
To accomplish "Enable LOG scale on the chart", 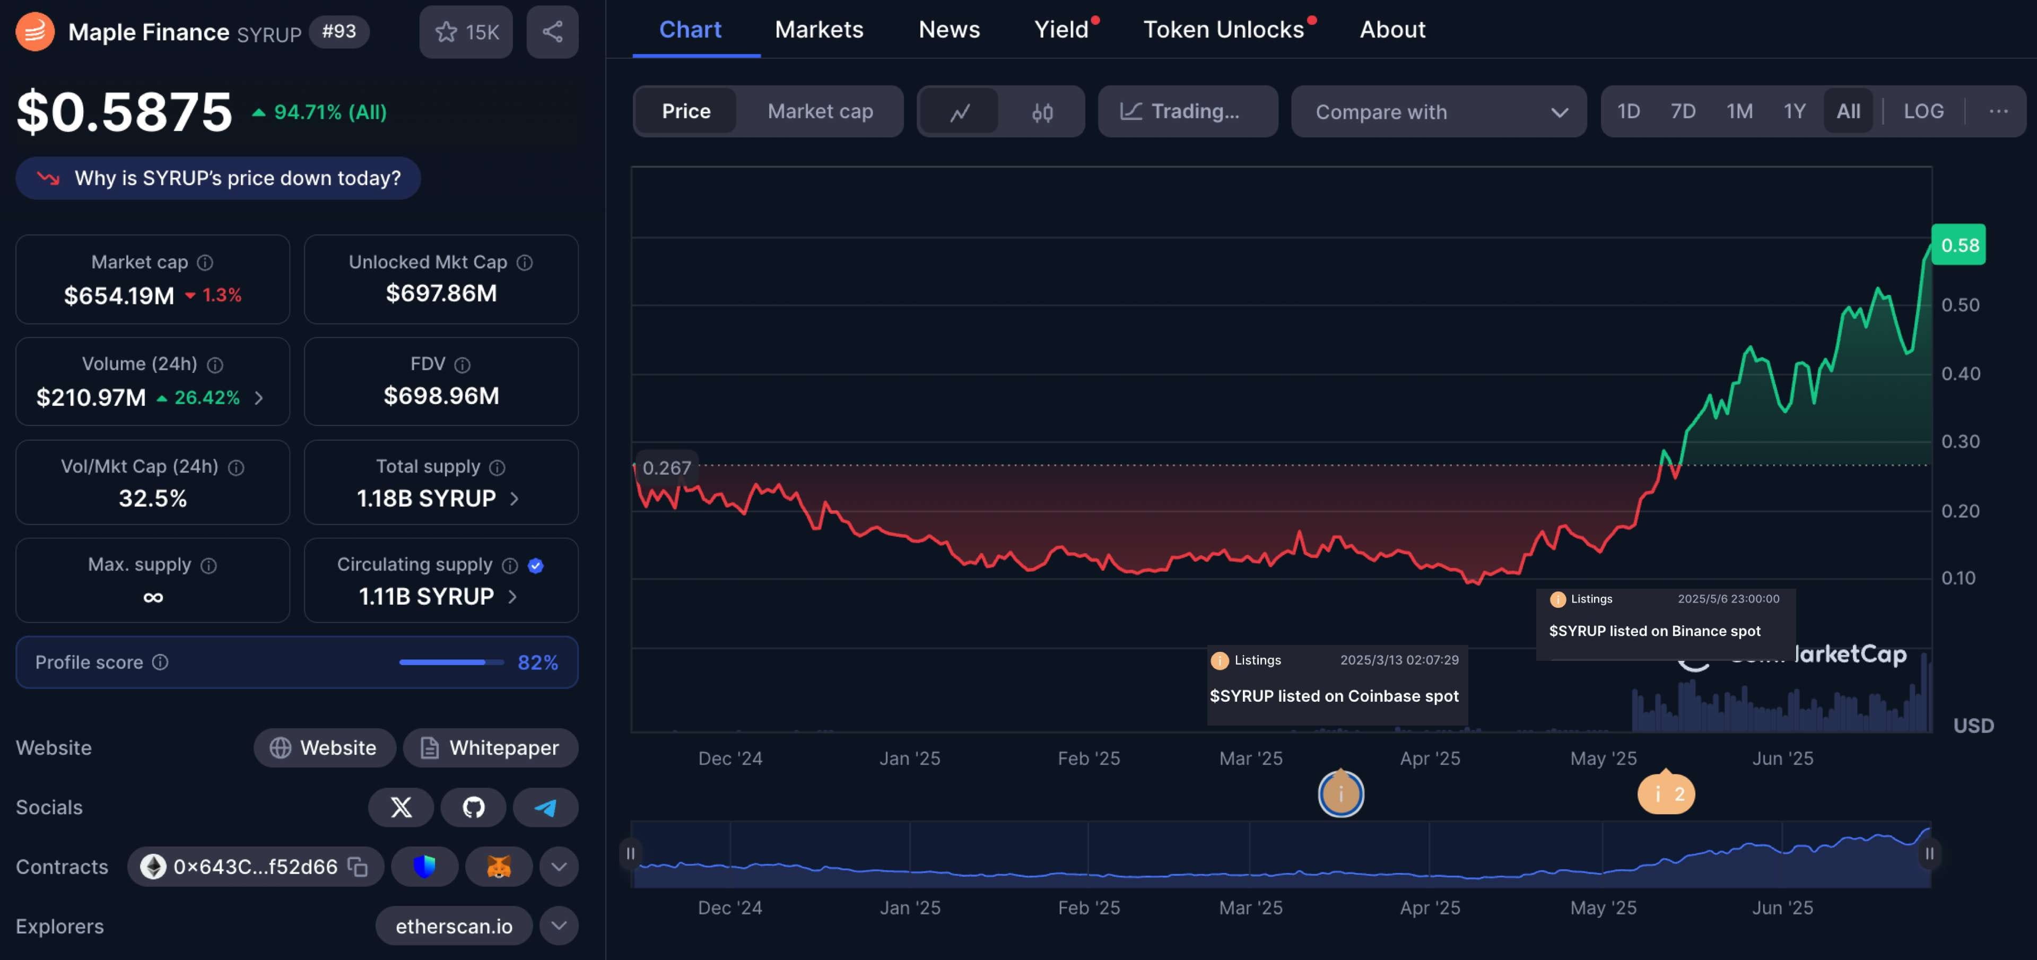I will point(1923,111).
